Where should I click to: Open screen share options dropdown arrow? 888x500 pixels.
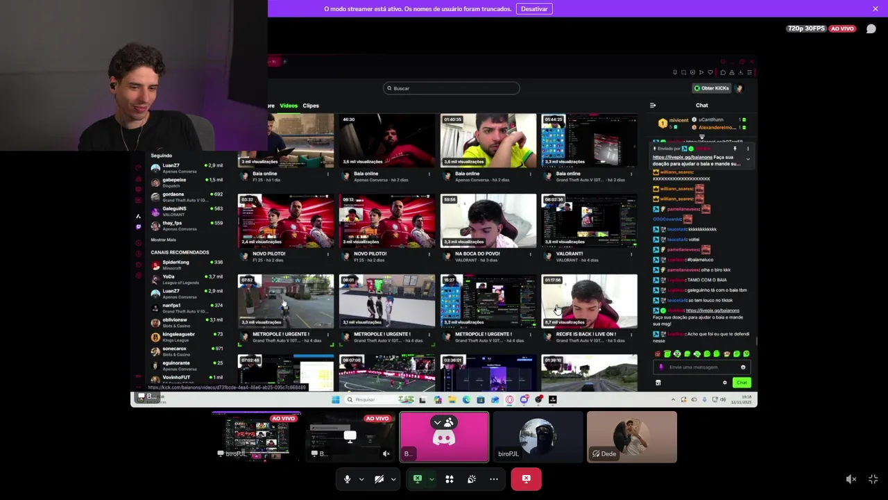coord(432,479)
